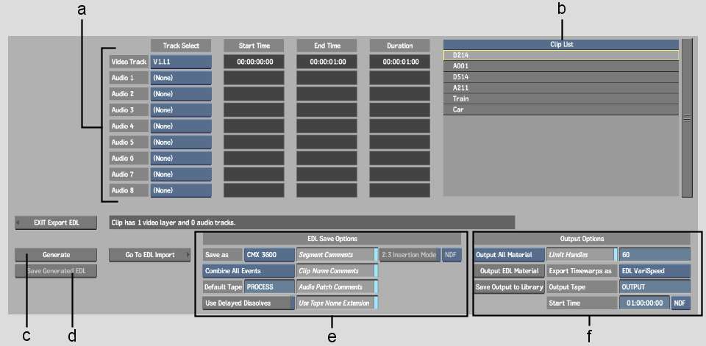706x346 pixels.
Task: Expand the EDL VariSpeed timewarp dropdown
Action: tap(655, 271)
